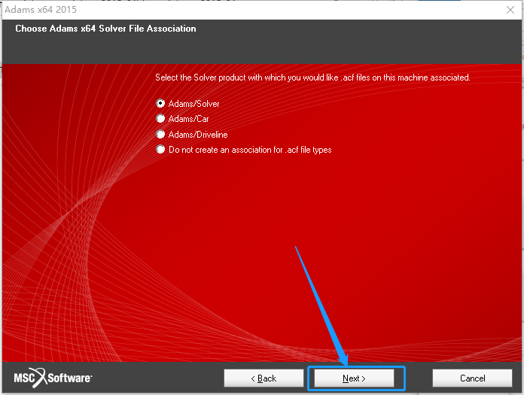Cancel the Adams installation
The image size is (524, 395).
(472, 378)
